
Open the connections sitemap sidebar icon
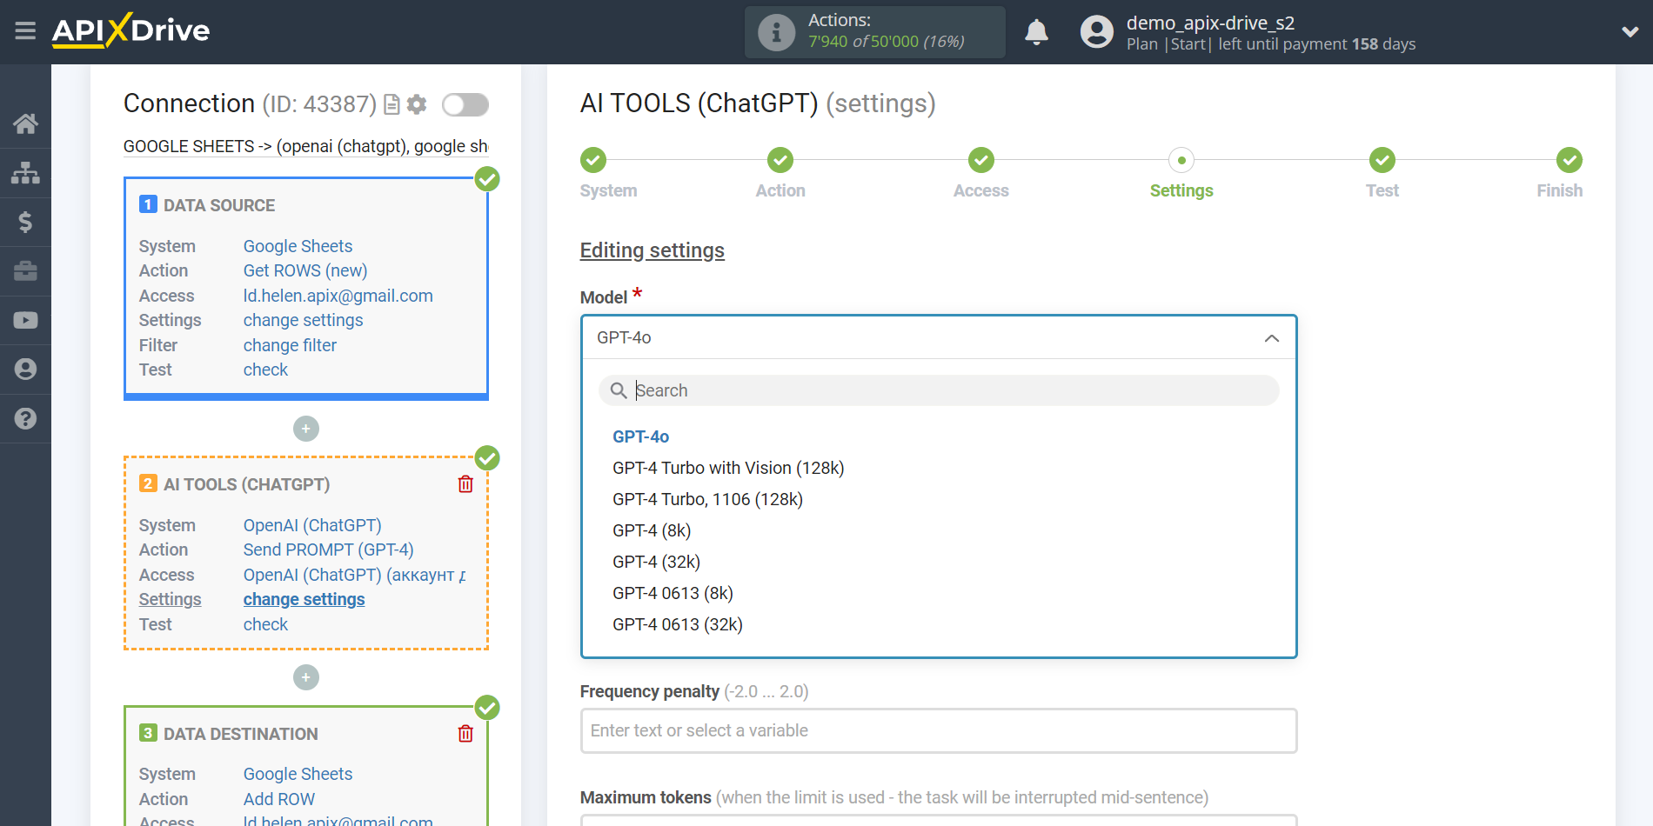25,173
